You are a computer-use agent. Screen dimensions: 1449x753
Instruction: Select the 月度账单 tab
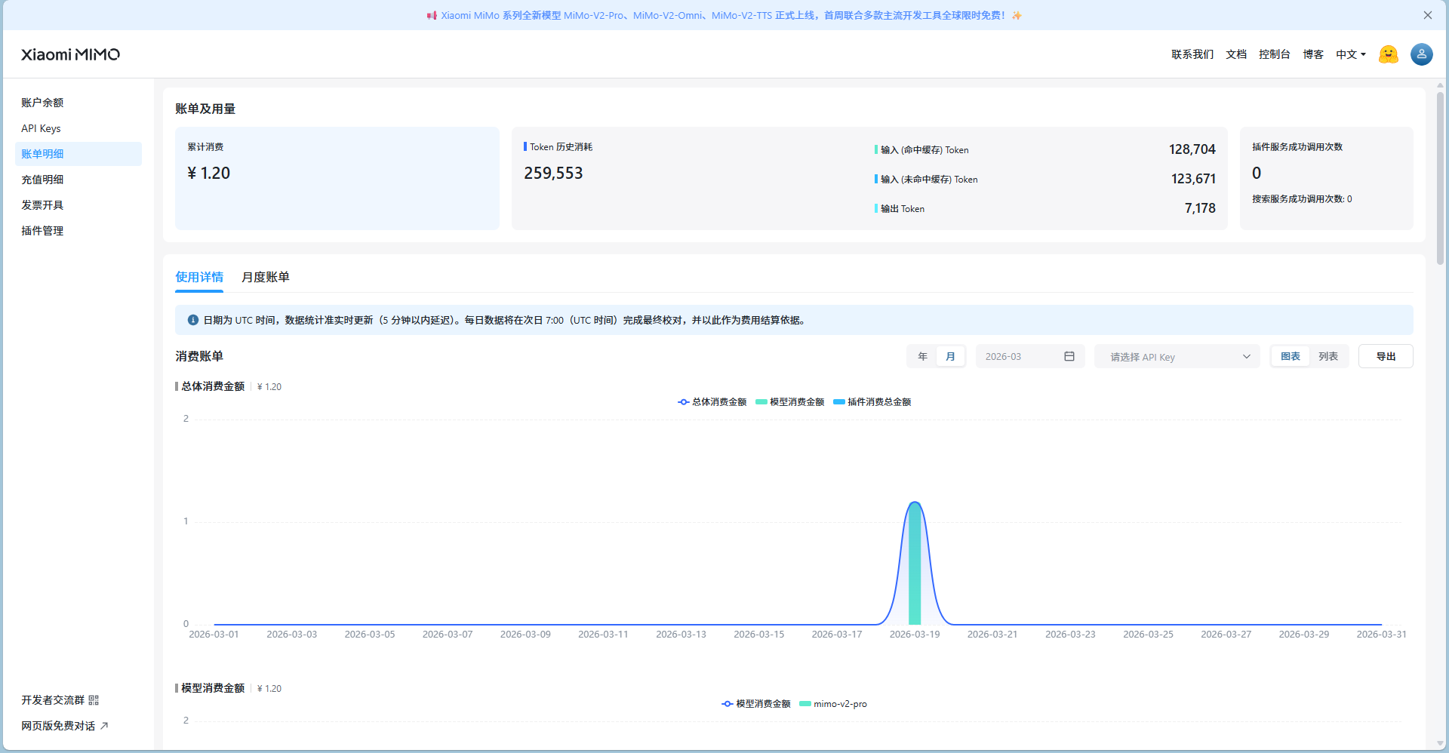click(266, 277)
